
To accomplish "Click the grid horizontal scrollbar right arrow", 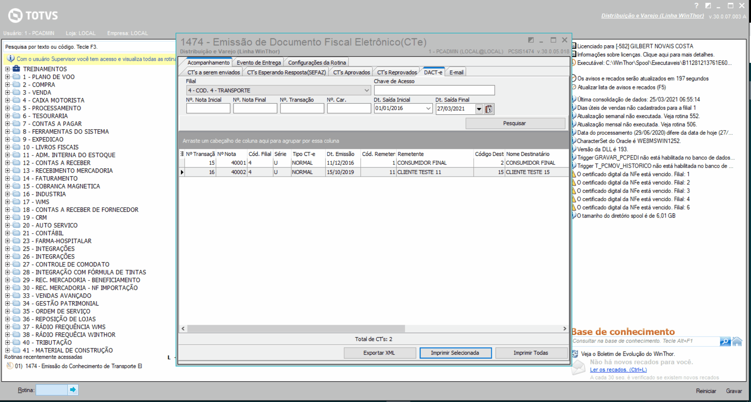I will (x=565, y=329).
